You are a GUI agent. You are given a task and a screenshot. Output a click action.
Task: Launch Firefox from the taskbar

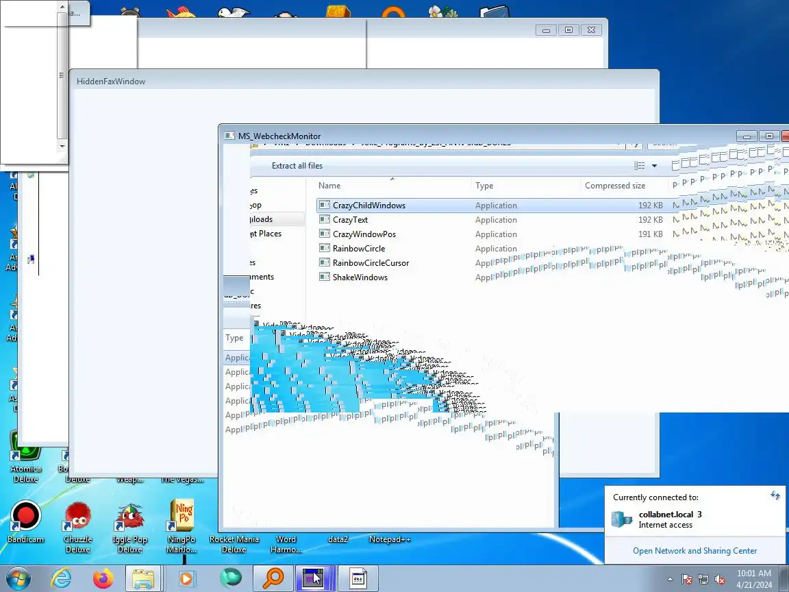(x=103, y=578)
